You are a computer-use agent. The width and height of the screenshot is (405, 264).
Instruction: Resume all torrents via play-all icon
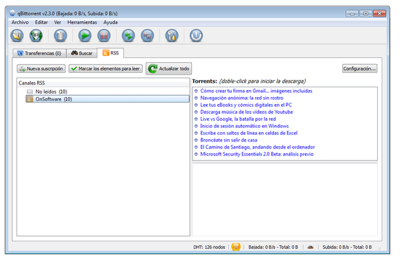click(x=128, y=36)
